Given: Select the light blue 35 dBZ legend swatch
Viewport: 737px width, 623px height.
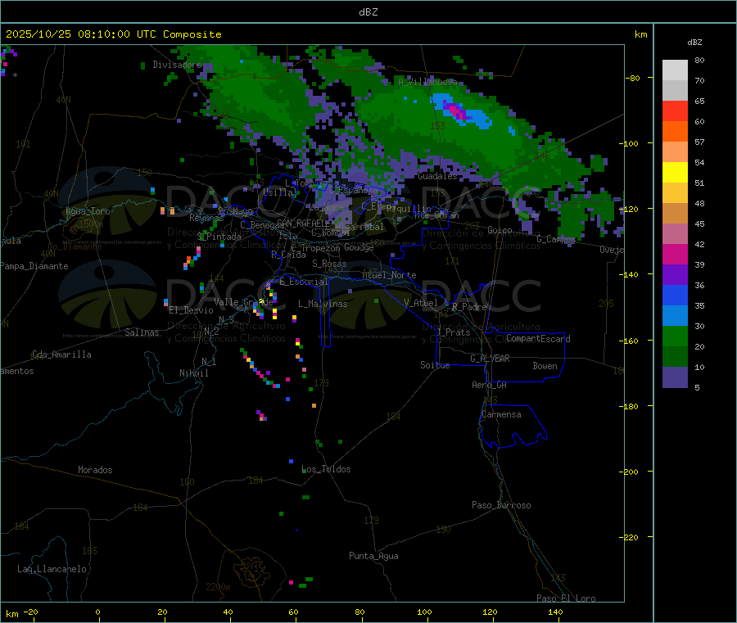Looking at the screenshot, I should [675, 316].
